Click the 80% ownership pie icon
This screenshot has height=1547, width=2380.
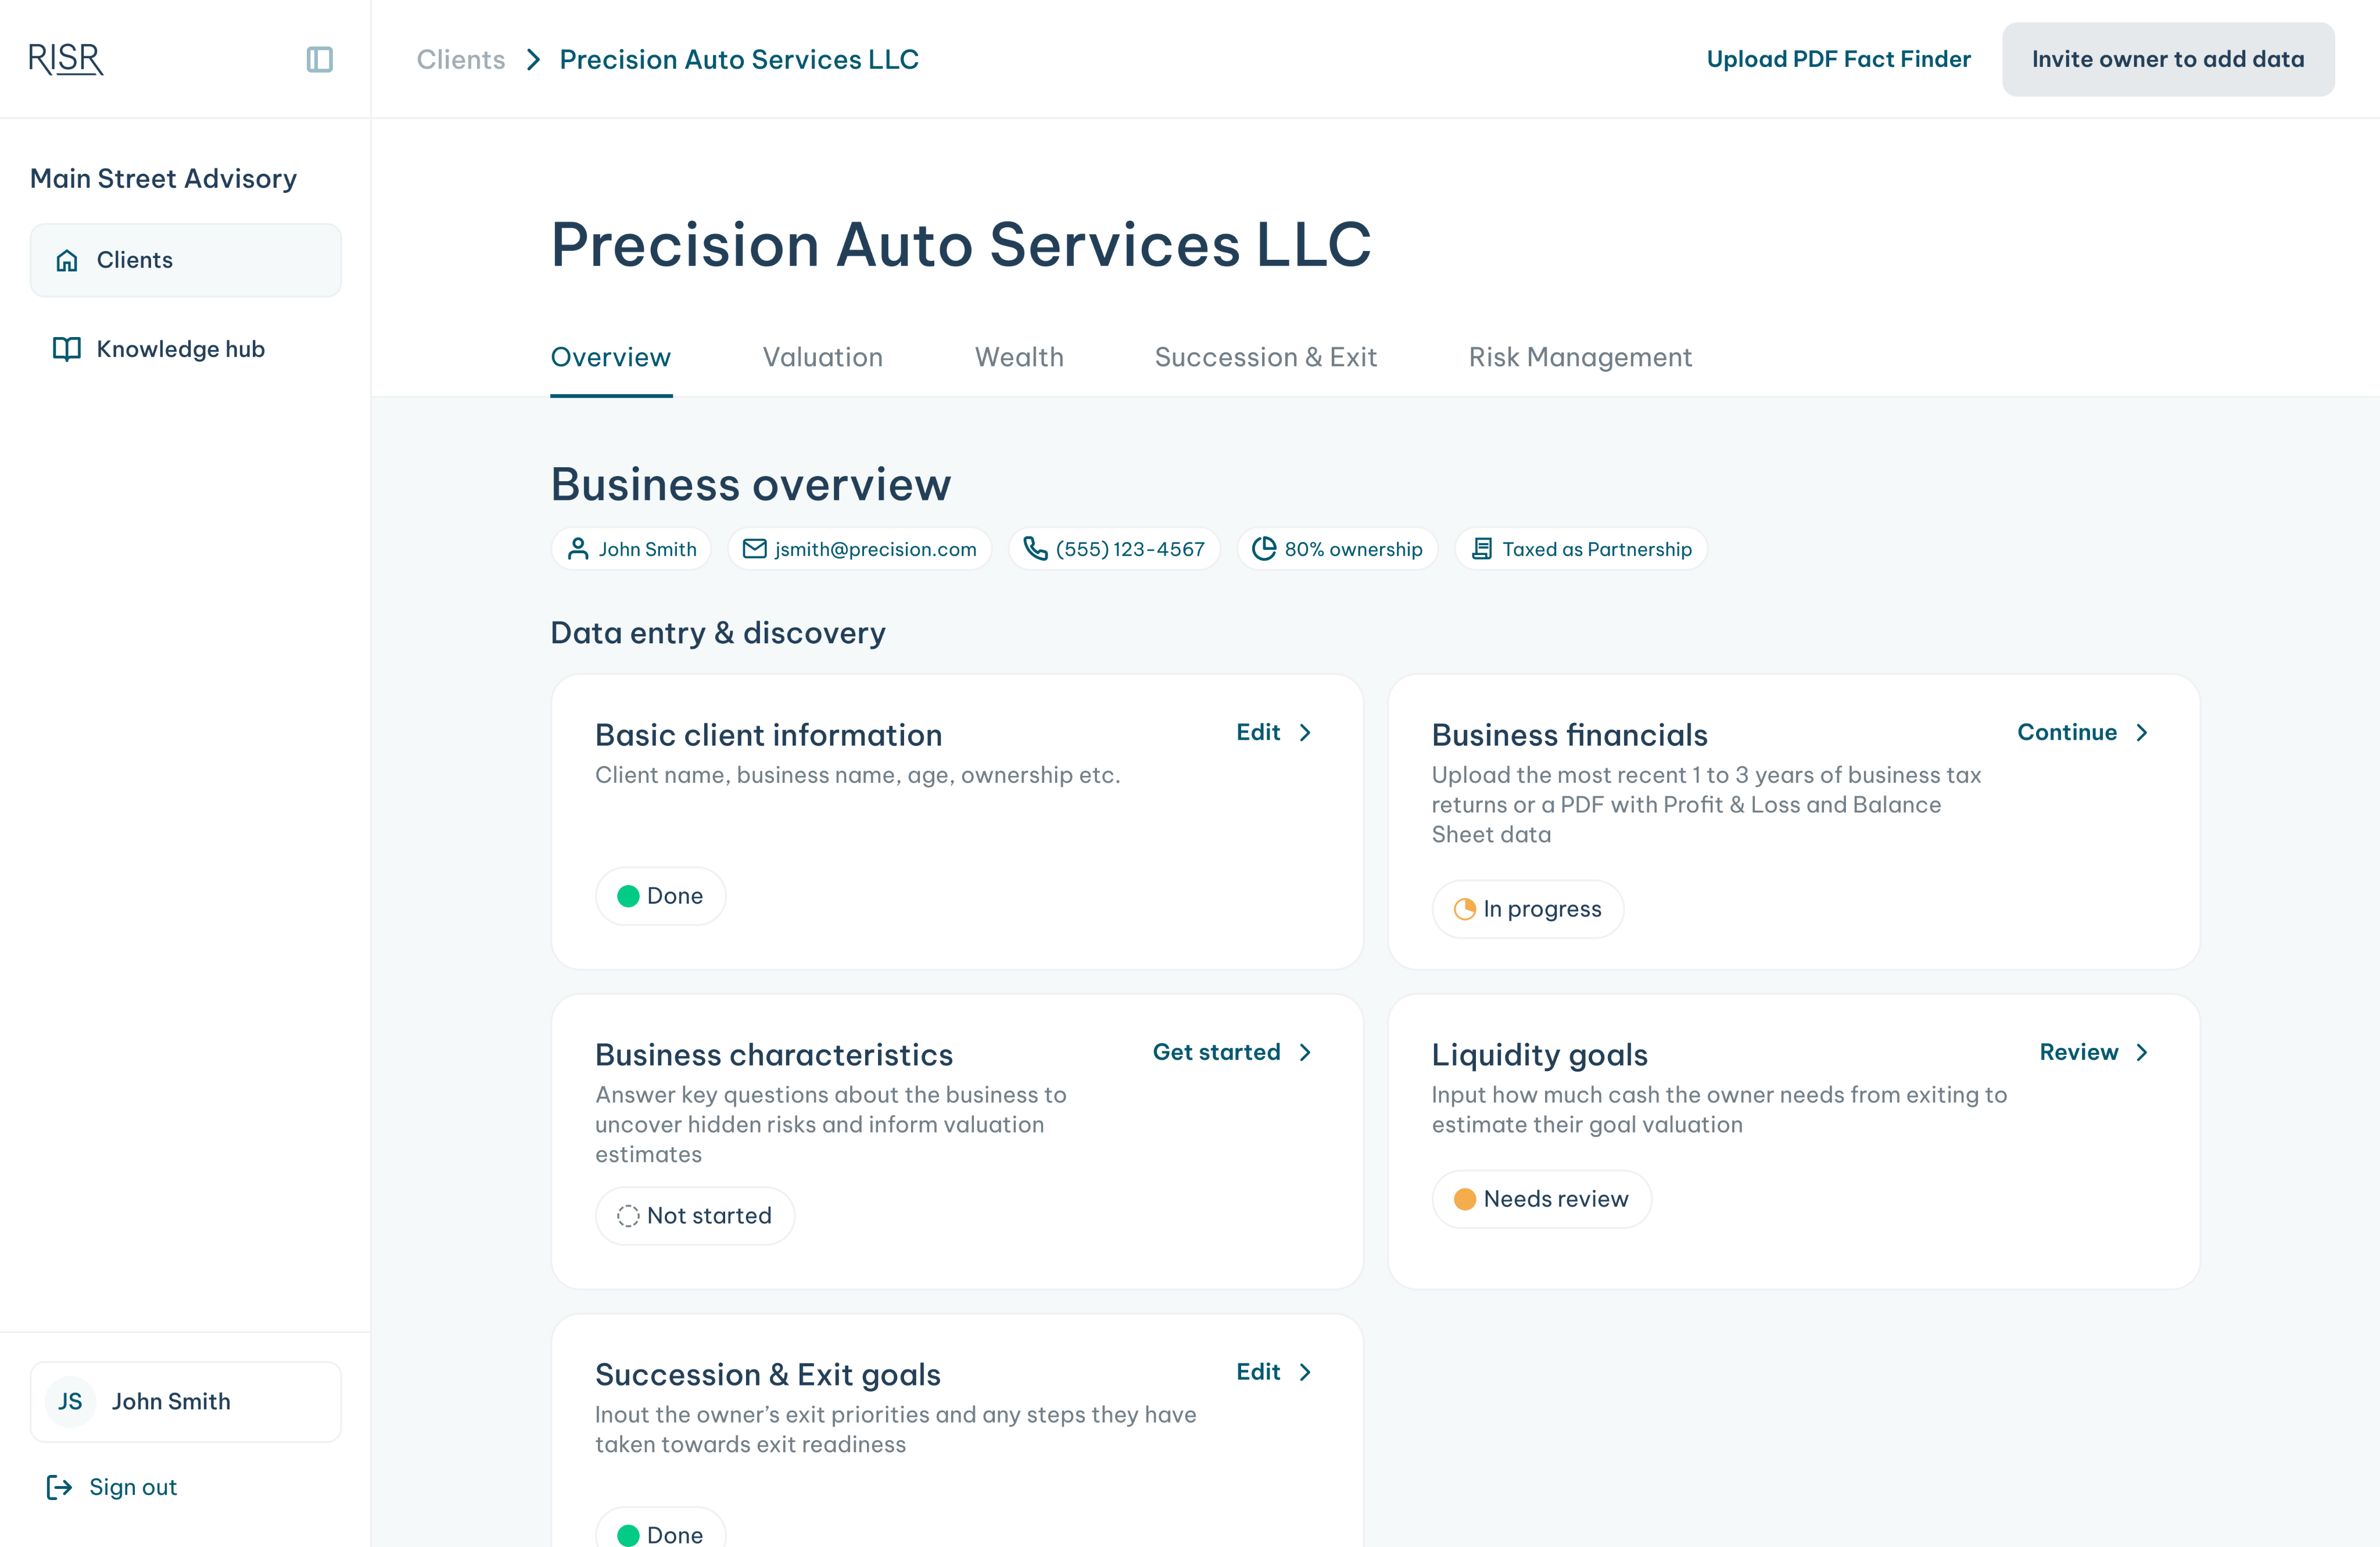[x=1264, y=549]
